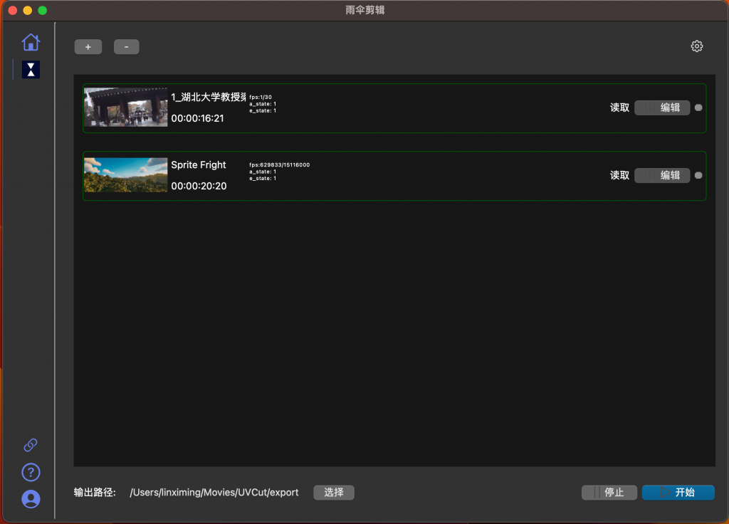The image size is (729, 524).
Task: Open the home page from the sidebar
Action: pos(31,42)
